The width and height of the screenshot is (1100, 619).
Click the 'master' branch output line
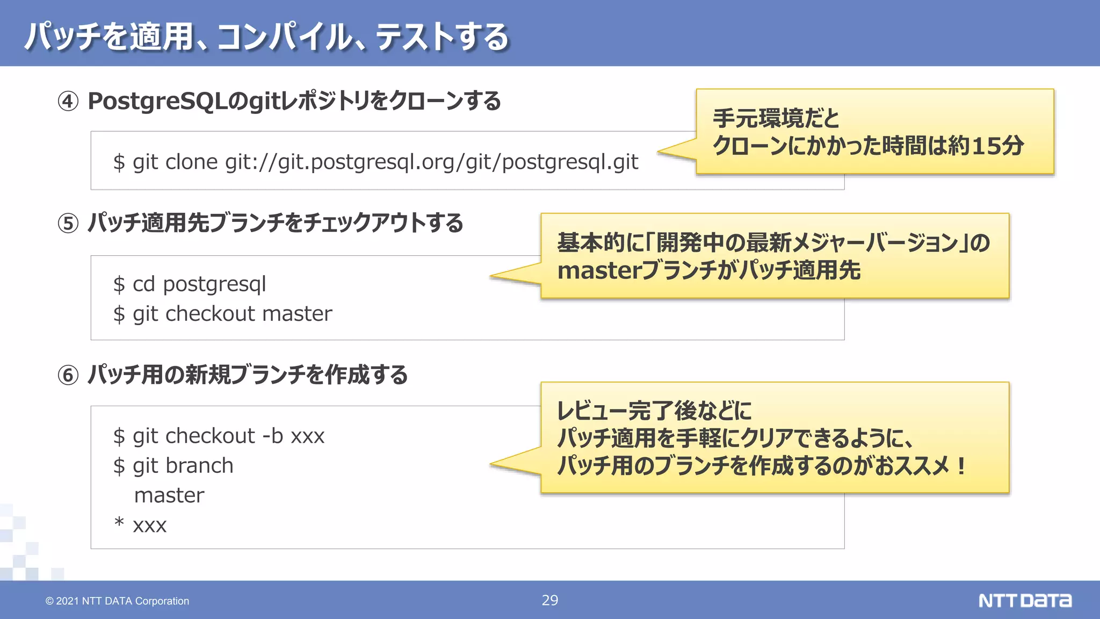coord(169,495)
